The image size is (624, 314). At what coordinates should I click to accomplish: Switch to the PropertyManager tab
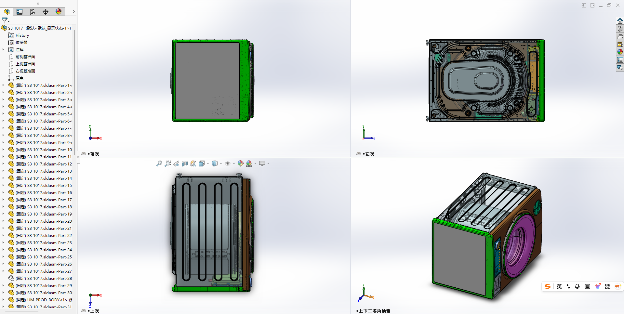[20, 11]
